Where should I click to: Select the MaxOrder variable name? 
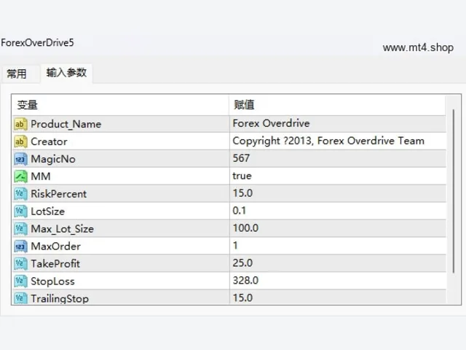[56, 246]
